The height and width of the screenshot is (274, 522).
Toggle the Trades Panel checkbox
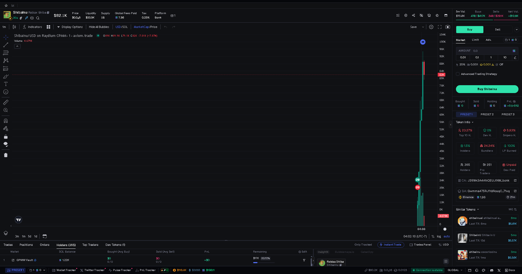tap(420, 245)
